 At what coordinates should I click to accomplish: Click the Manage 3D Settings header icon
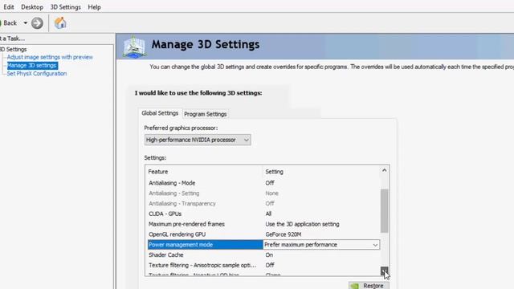pos(134,47)
